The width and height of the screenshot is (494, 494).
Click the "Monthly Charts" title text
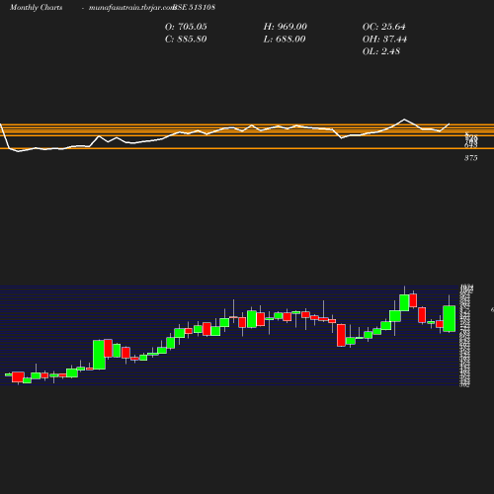(x=36, y=7)
